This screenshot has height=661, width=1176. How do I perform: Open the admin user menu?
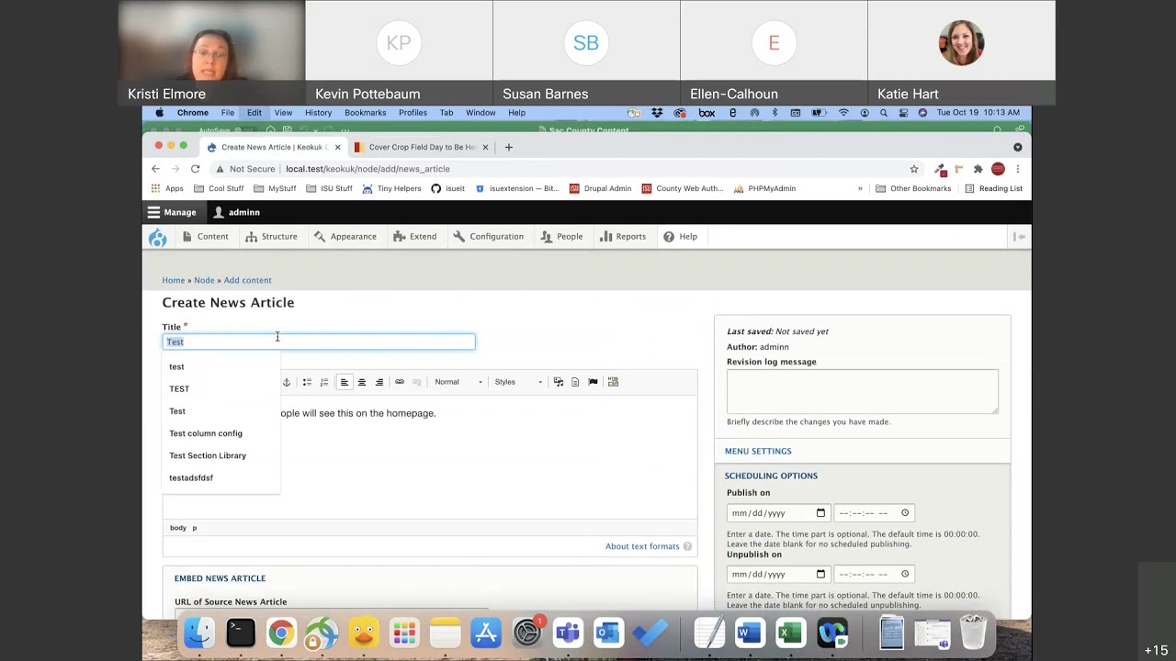(237, 212)
